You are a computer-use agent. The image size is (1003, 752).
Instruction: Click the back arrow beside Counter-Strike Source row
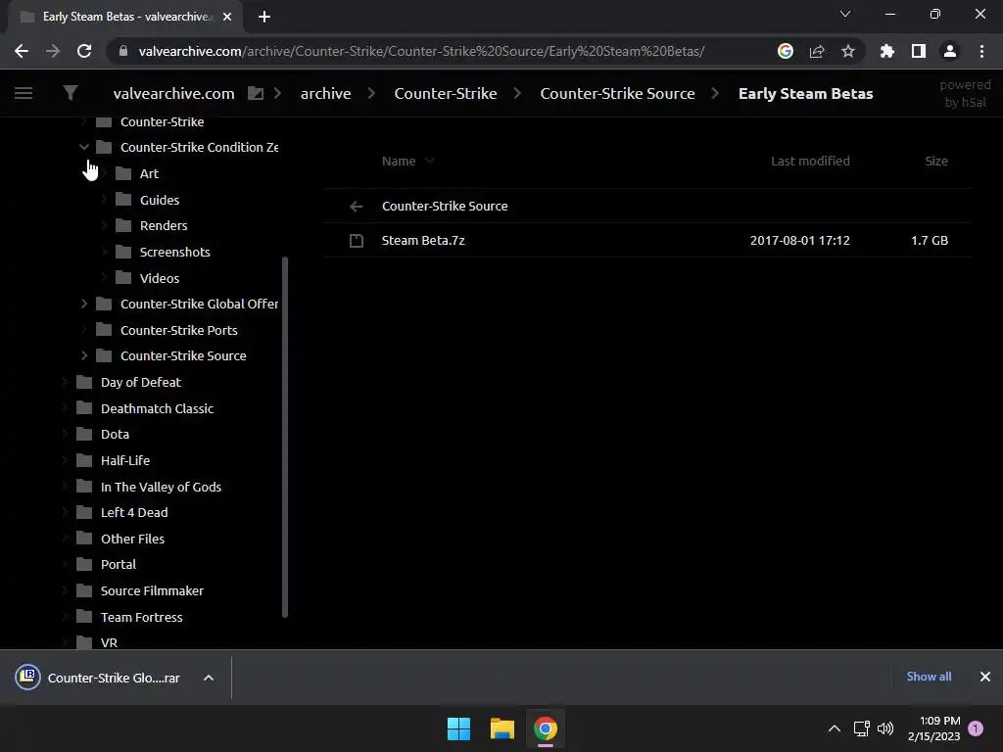(357, 206)
